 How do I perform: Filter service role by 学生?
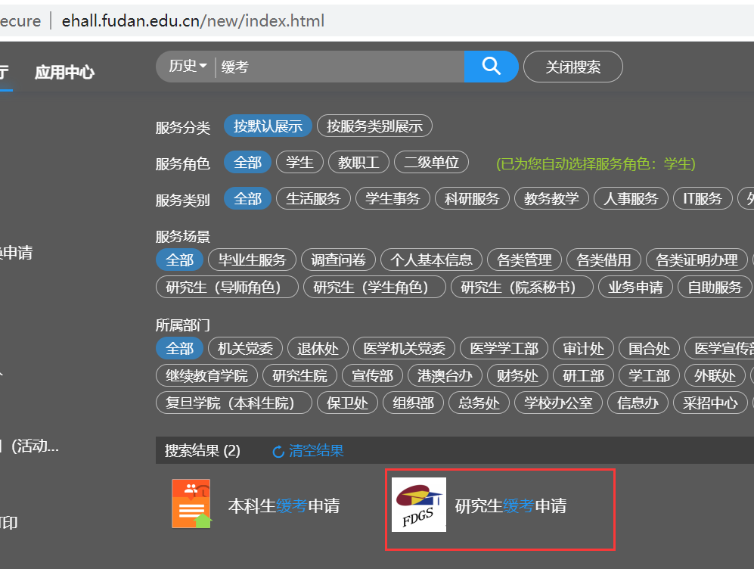299,162
